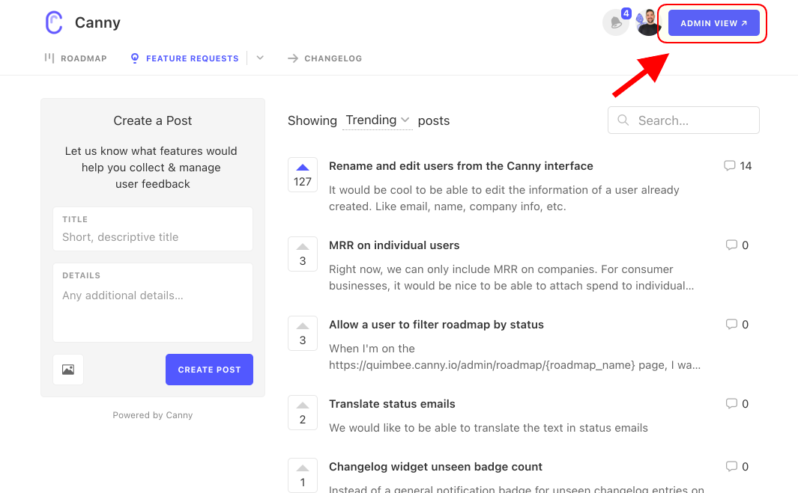This screenshot has height=493, width=798.
Task: Click the image upload icon button
Action: click(68, 370)
